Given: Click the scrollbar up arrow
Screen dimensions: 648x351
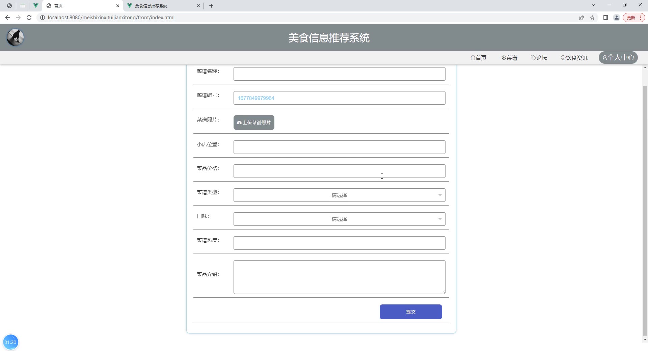Looking at the screenshot, I should coord(645,67).
